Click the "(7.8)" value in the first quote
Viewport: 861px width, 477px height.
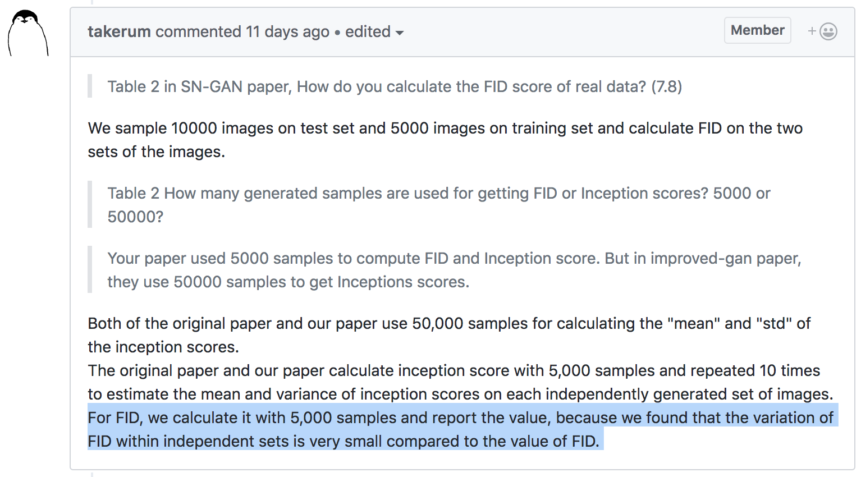pyautogui.click(x=667, y=87)
